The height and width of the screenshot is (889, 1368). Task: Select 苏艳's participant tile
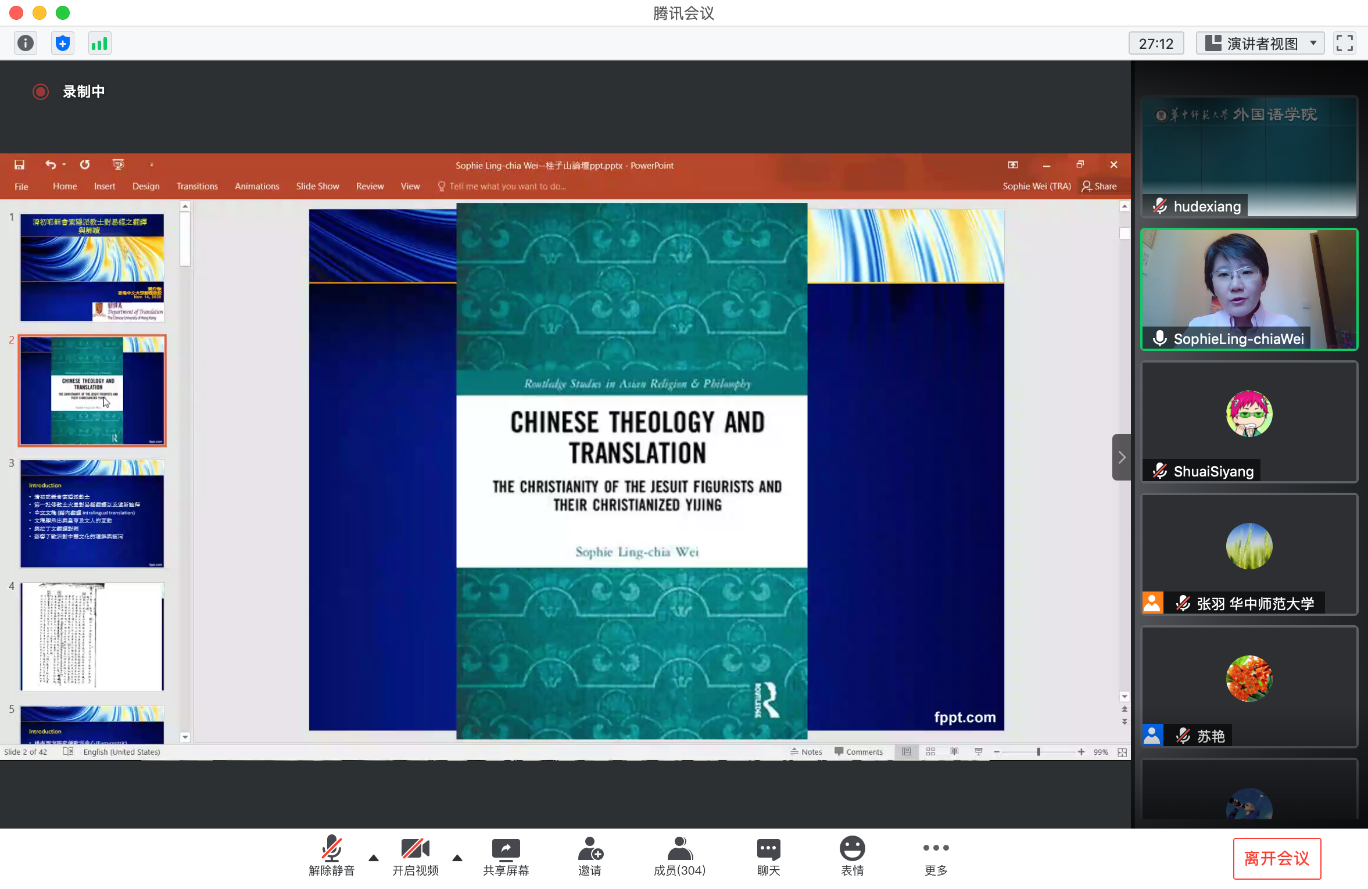(1249, 687)
